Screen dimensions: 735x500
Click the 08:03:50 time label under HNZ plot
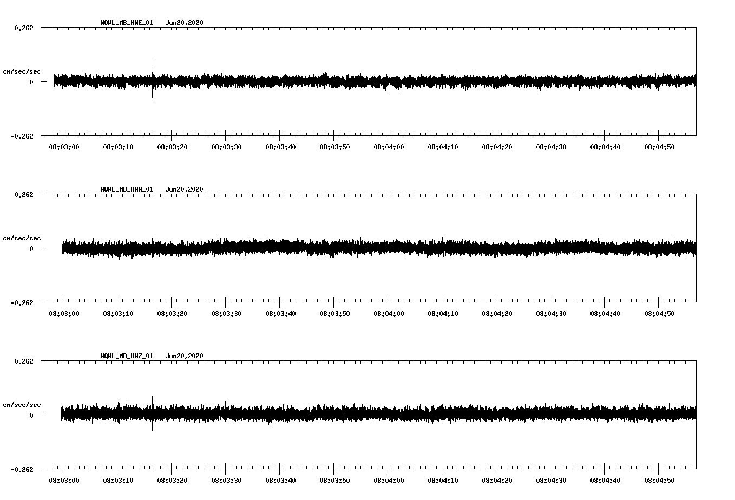coord(334,481)
